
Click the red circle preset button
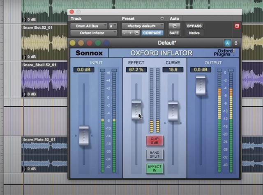coord(90,43)
